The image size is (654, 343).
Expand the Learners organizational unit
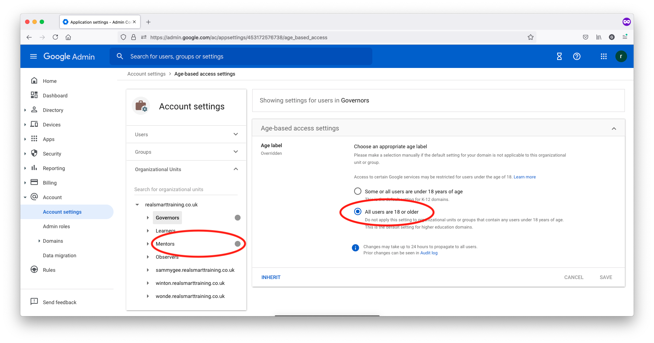pyautogui.click(x=148, y=231)
